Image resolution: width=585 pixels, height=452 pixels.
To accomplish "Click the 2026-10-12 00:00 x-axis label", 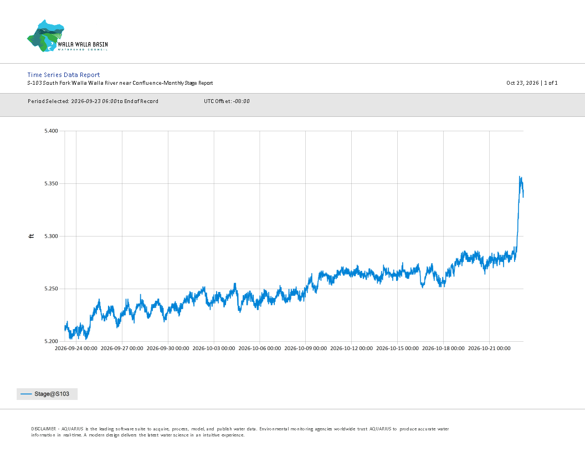I will click(351, 348).
